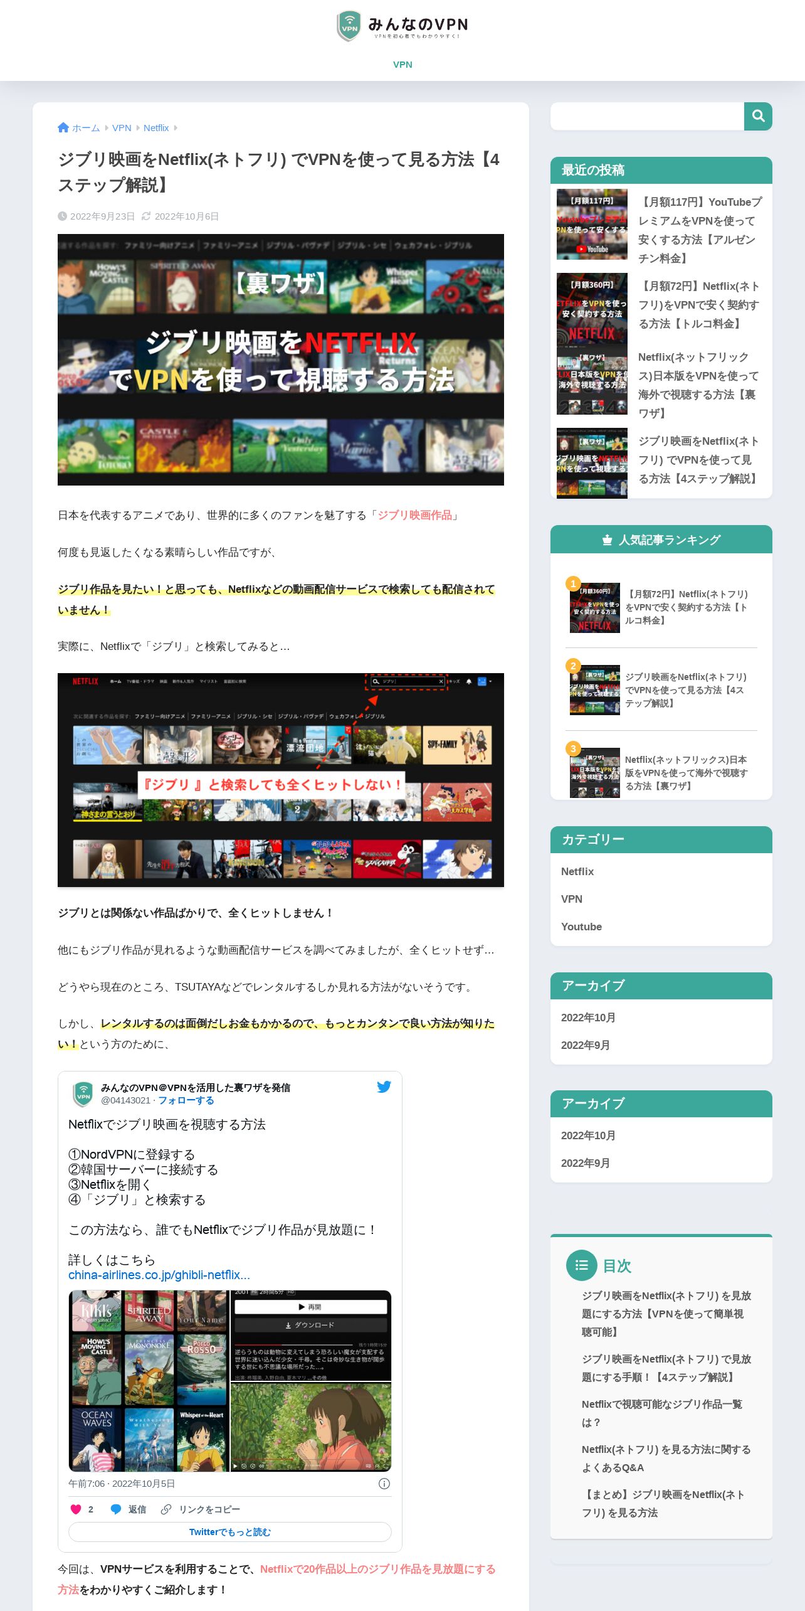Open china-airlines.co.jp/ghibli-netflix link in tweet

click(159, 1275)
